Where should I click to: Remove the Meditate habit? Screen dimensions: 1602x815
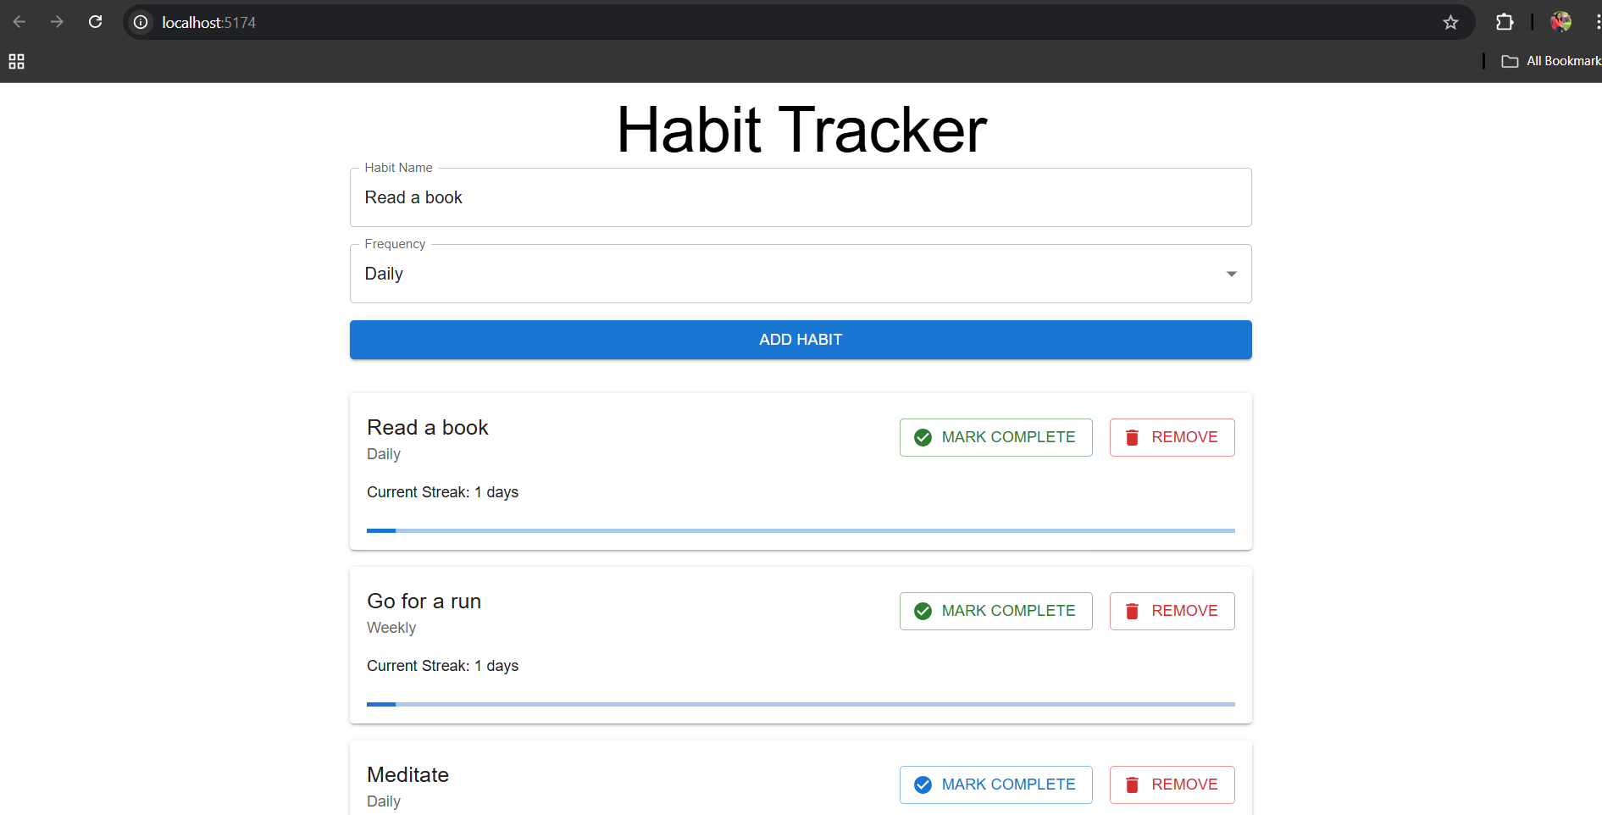click(x=1172, y=785)
